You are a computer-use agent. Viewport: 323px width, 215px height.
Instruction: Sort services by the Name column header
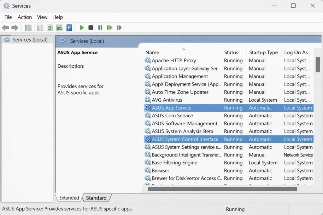point(152,52)
